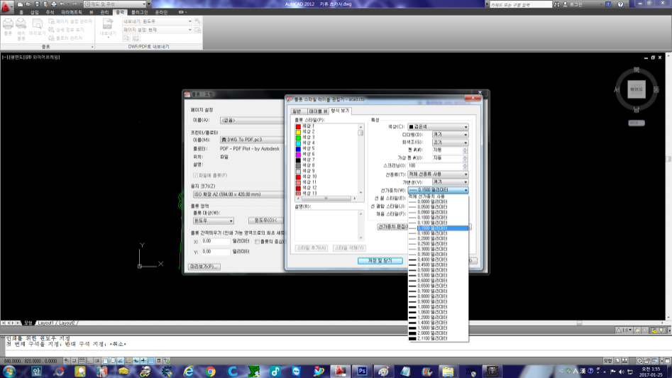Select the General (일반) tab

[x=297, y=111]
